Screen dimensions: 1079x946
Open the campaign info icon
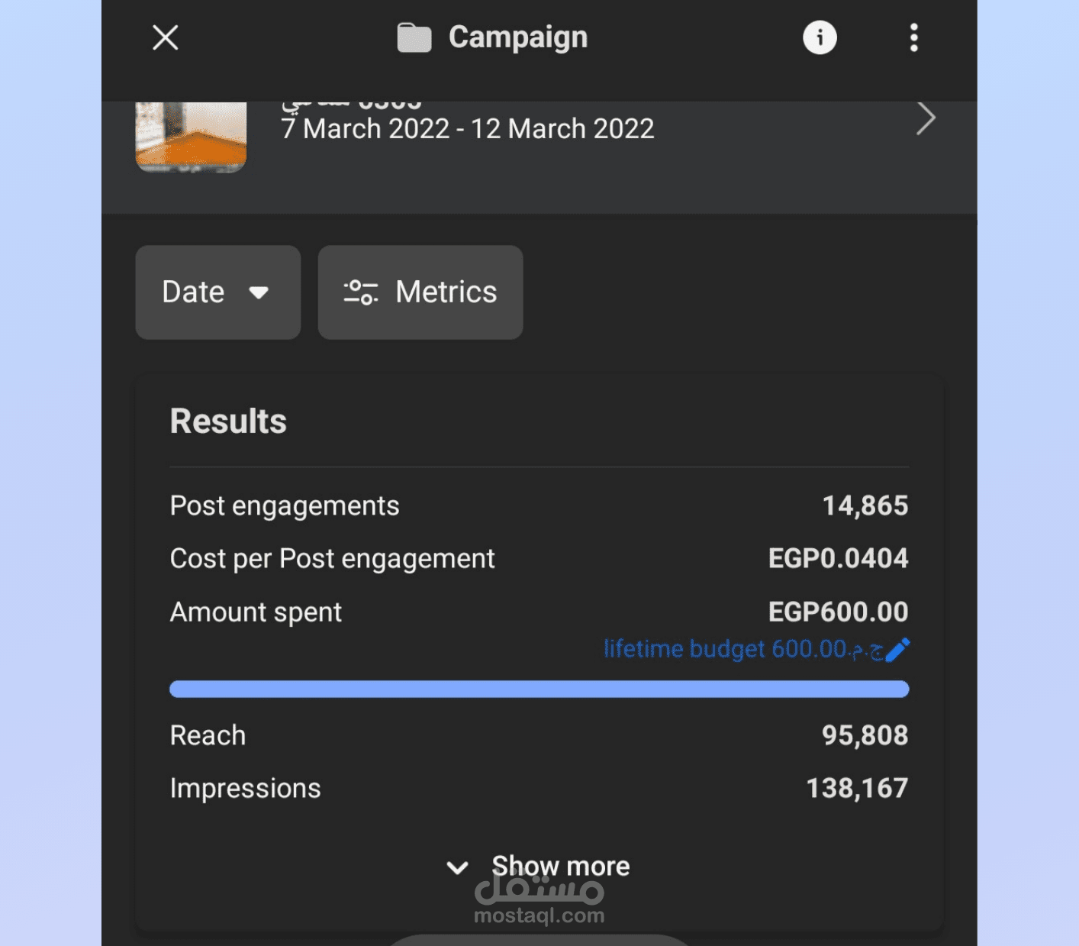pyautogui.click(x=820, y=37)
